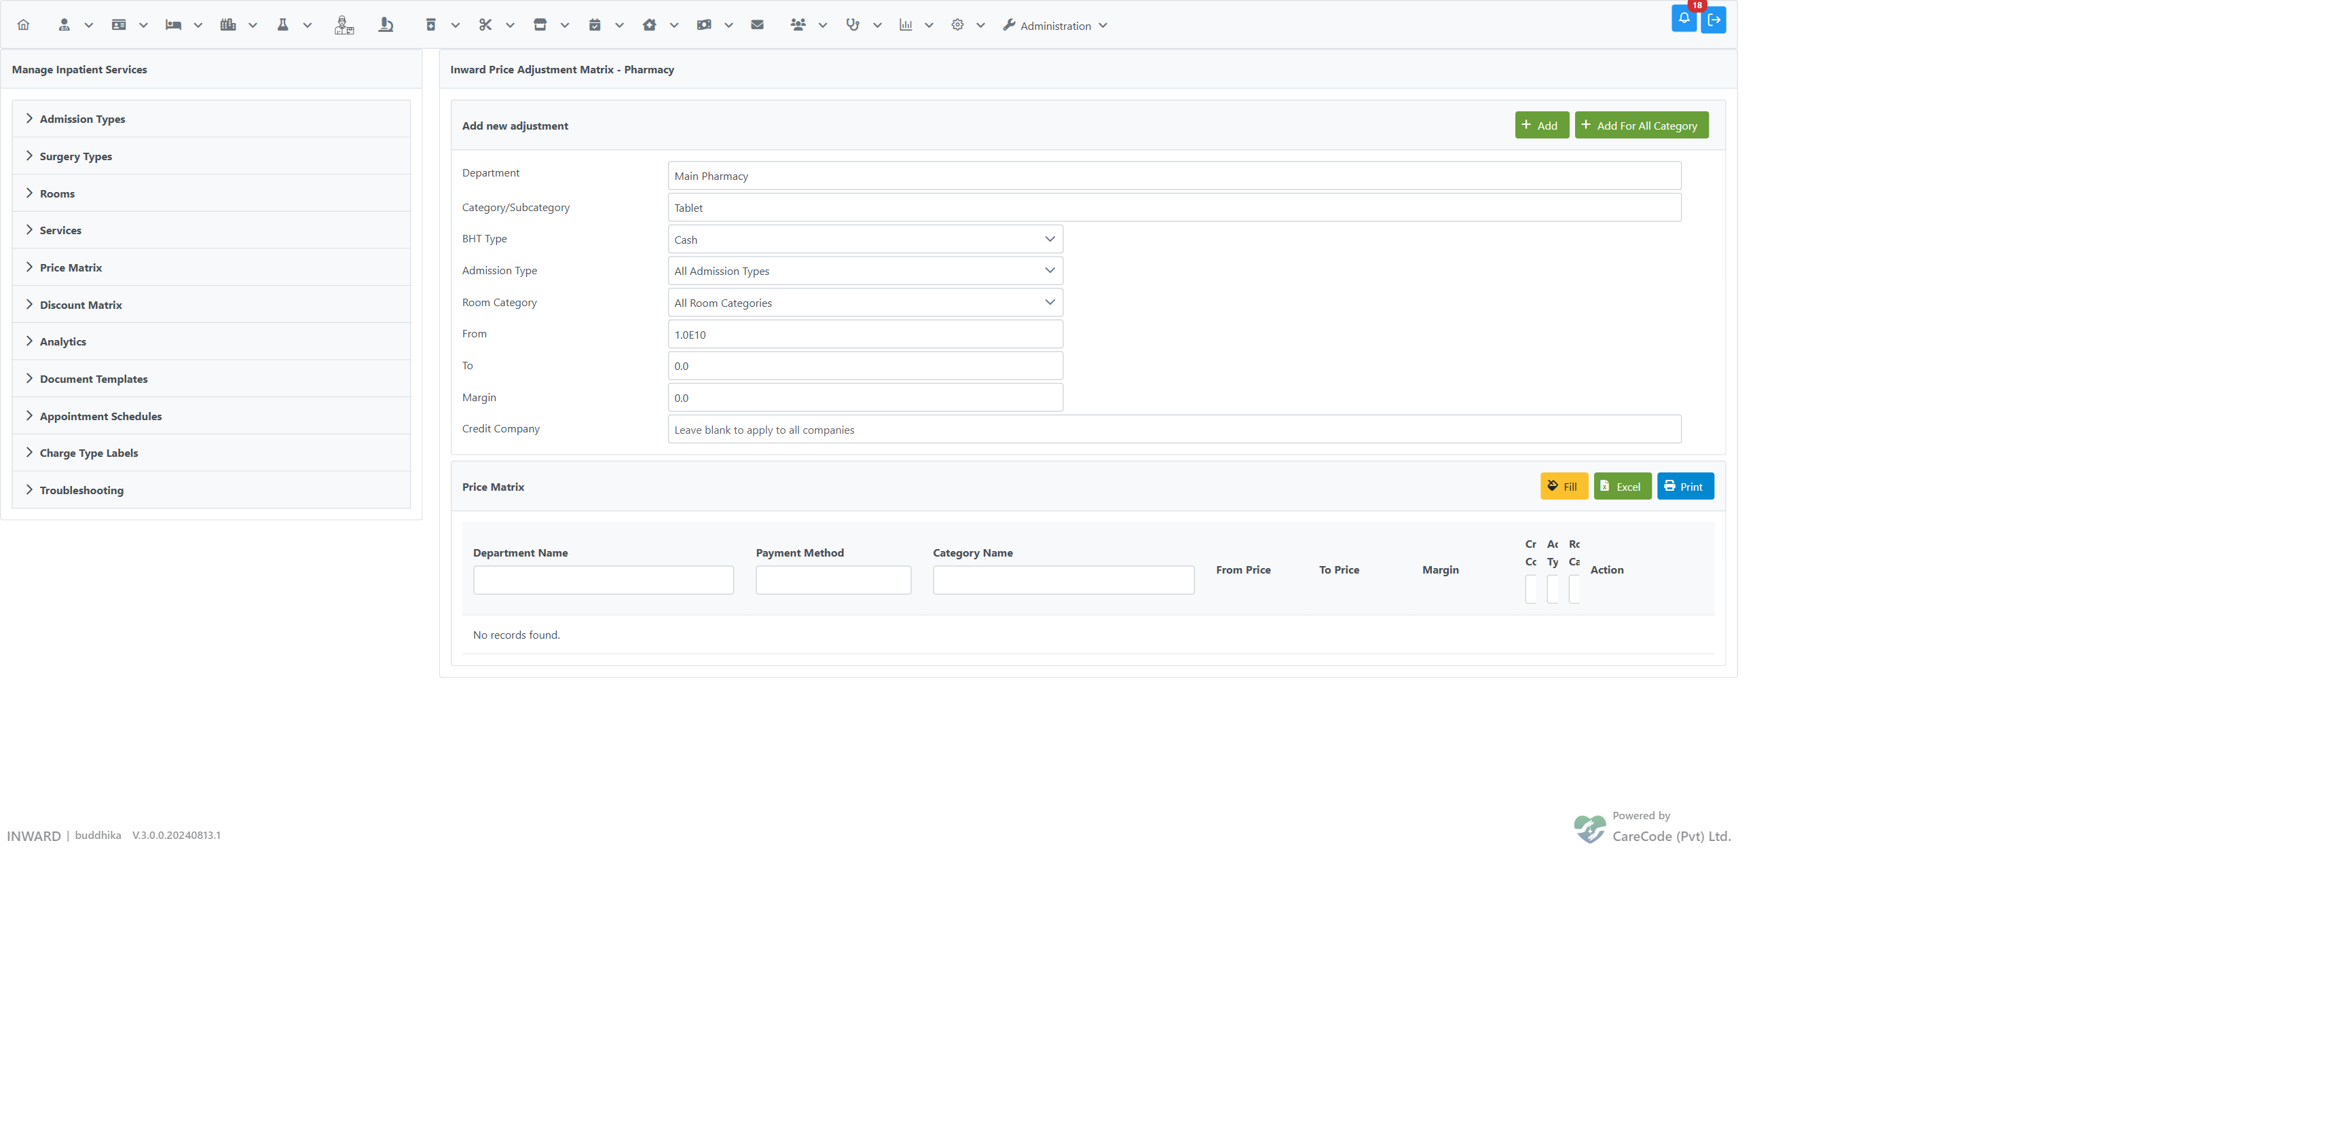Click the scissors surgery icon
Viewport: 2328px width, 1122px height.
pyautogui.click(x=485, y=25)
